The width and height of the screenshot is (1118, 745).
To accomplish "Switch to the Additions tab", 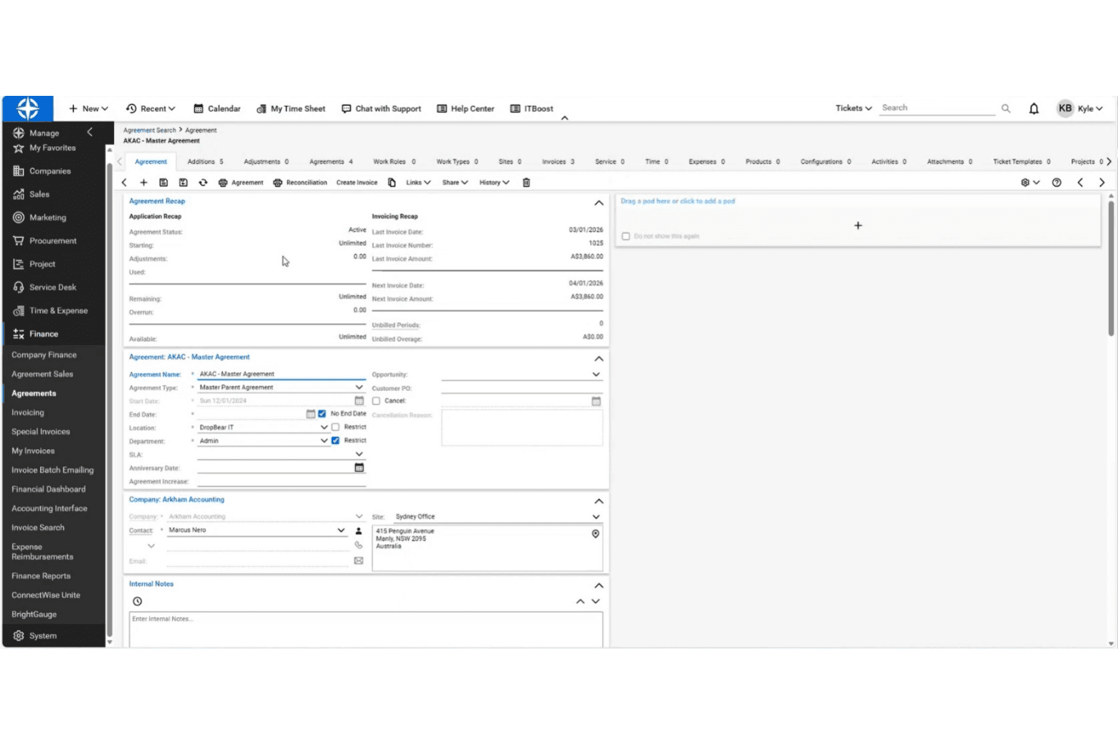I will (205, 162).
